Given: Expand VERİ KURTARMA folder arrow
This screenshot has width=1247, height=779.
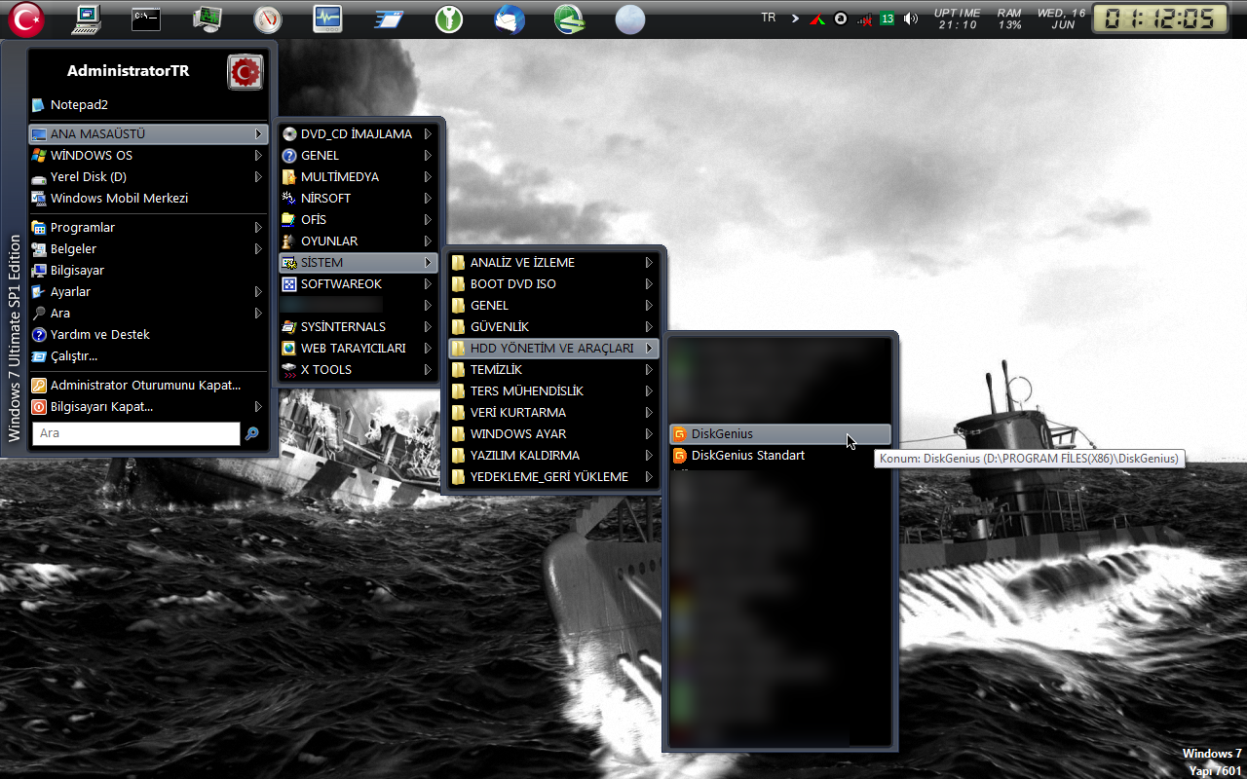Looking at the screenshot, I should (x=649, y=412).
